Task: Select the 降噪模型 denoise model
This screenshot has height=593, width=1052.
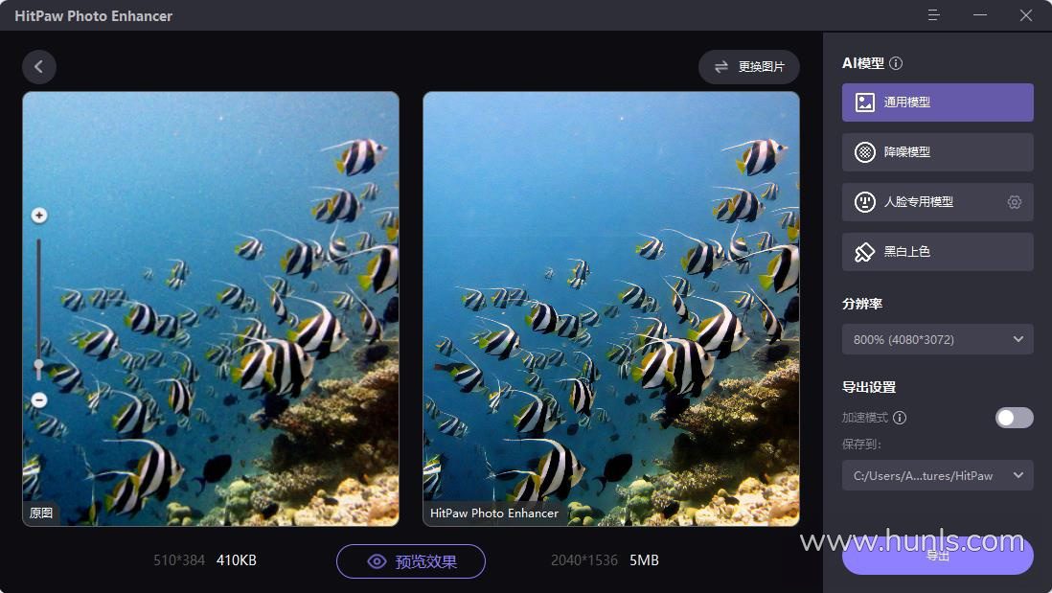Action: [937, 152]
